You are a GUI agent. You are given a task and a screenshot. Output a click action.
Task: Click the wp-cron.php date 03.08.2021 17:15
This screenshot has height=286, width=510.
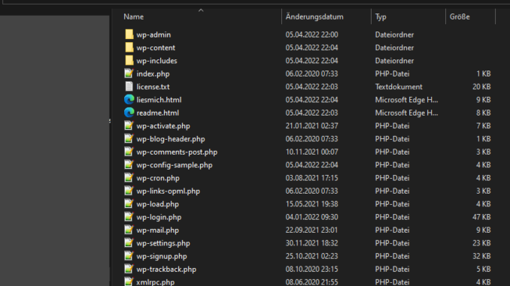[311, 178]
